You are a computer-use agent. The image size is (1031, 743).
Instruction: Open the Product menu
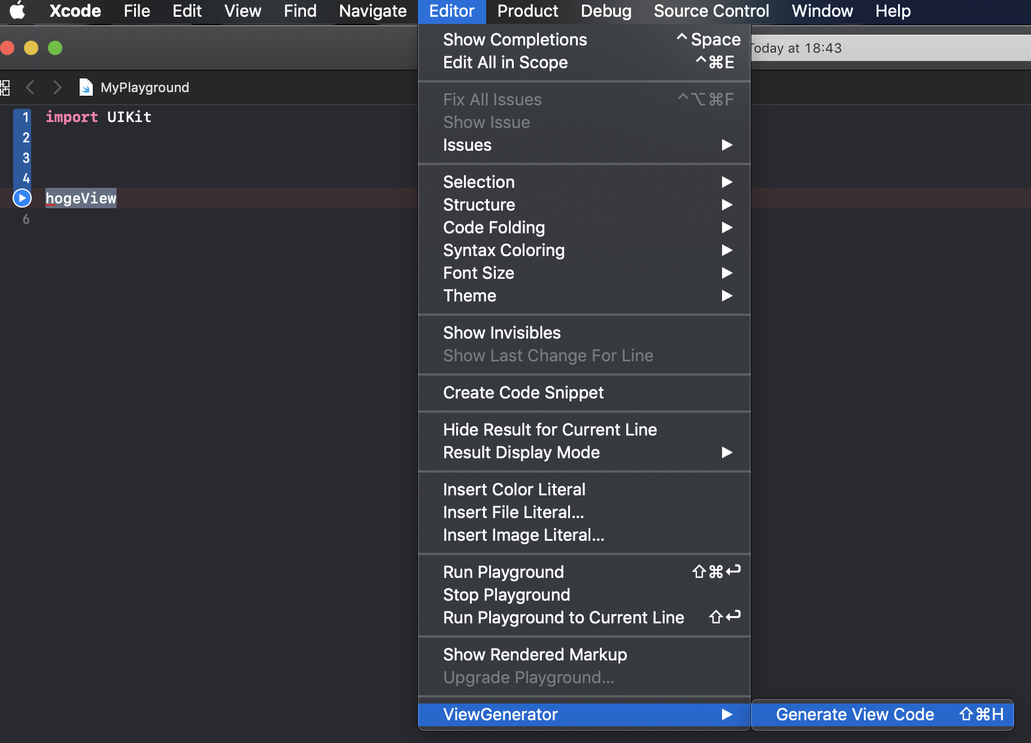[527, 11]
